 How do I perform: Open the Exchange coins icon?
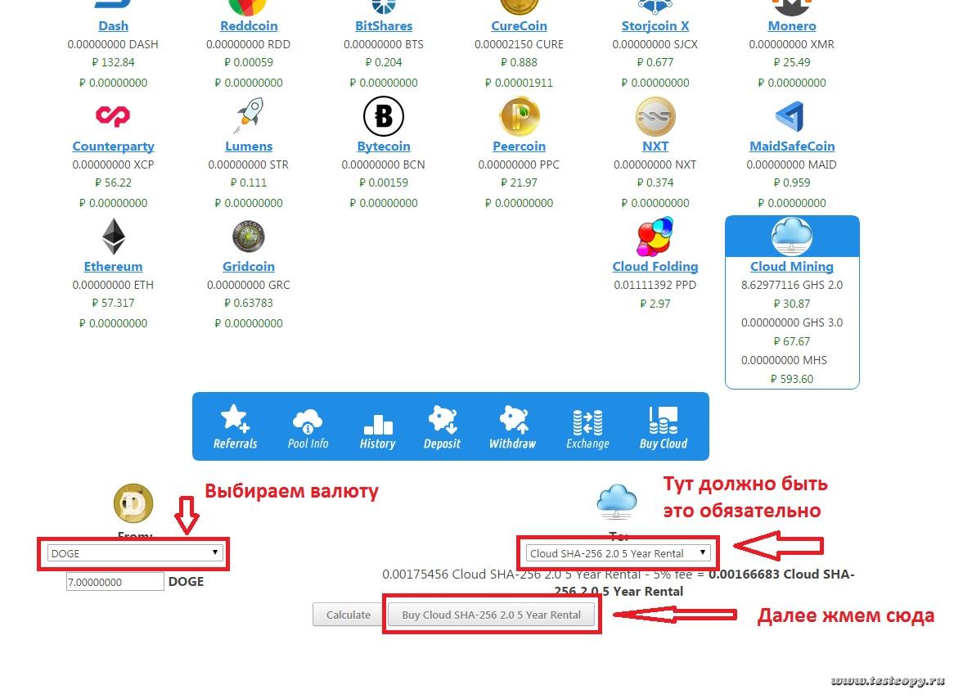587,421
